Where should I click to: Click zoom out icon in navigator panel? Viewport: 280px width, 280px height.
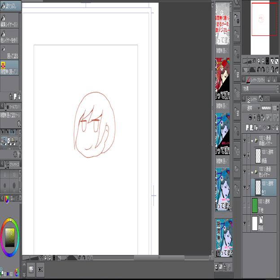click(x=259, y=61)
